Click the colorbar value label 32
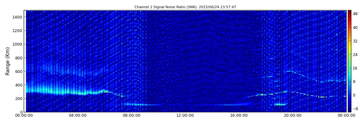364x128 pixels. pos(355,41)
